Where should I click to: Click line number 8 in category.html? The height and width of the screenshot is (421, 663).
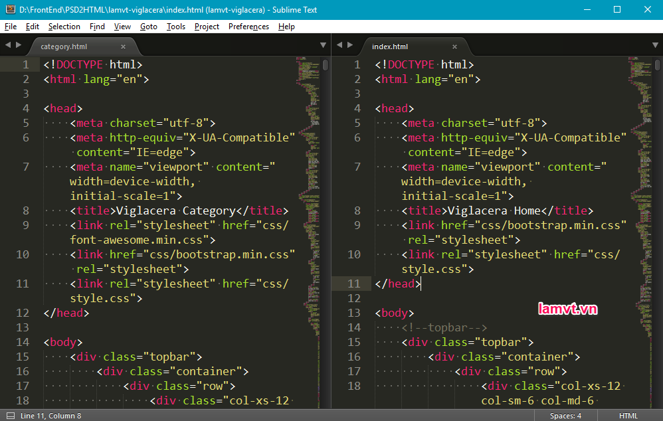pos(26,210)
